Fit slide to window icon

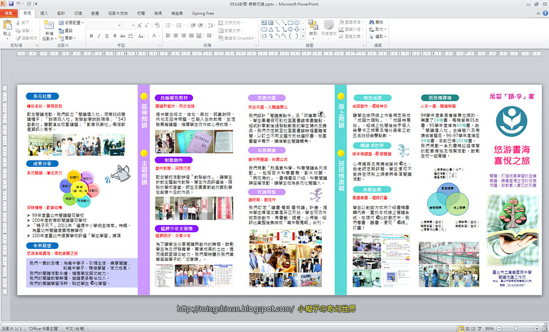tap(545, 329)
